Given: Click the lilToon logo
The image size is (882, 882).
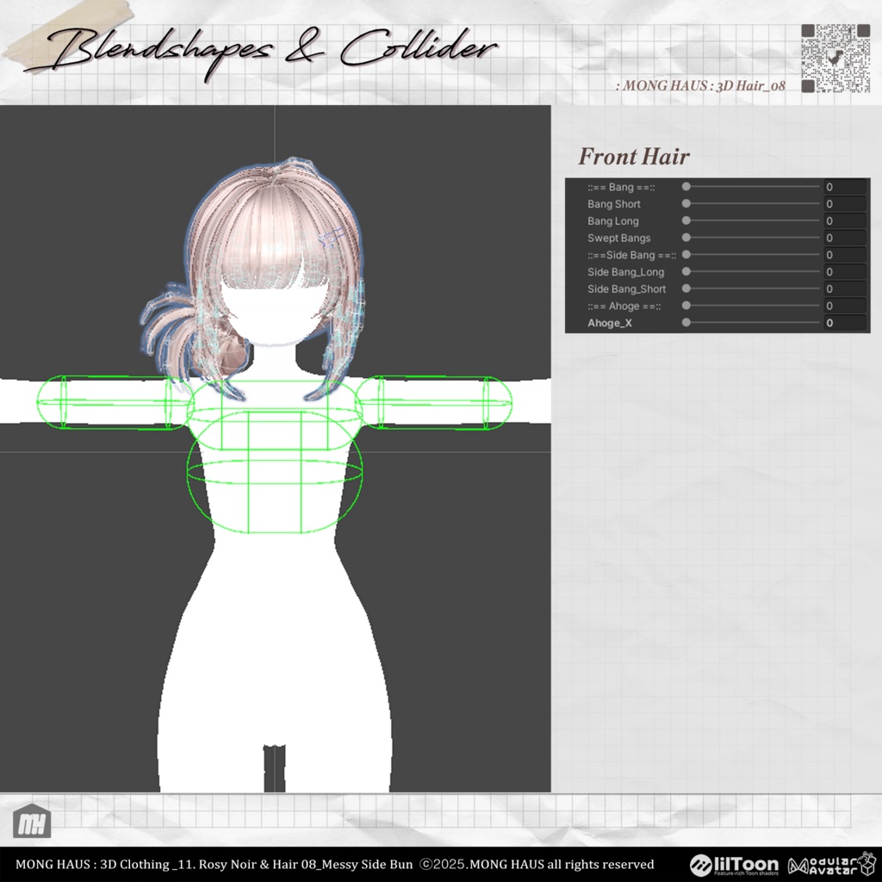Looking at the screenshot, I should tap(734, 865).
